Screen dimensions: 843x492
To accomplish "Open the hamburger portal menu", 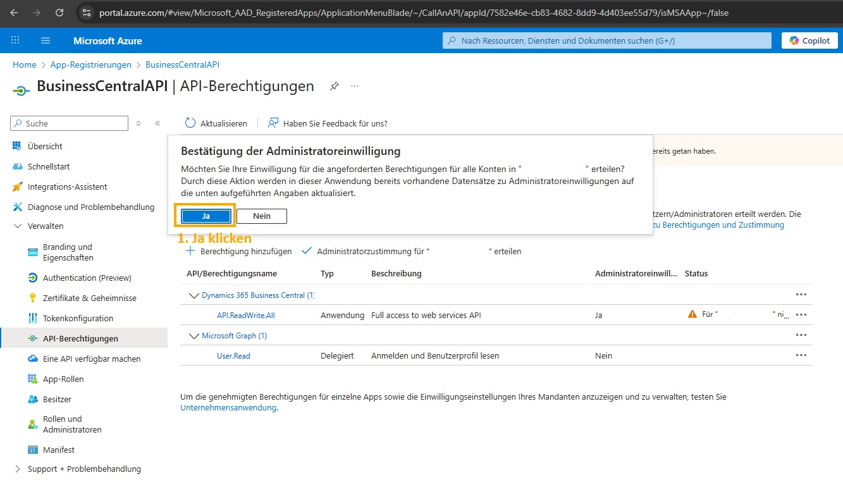I will click(46, 40).
